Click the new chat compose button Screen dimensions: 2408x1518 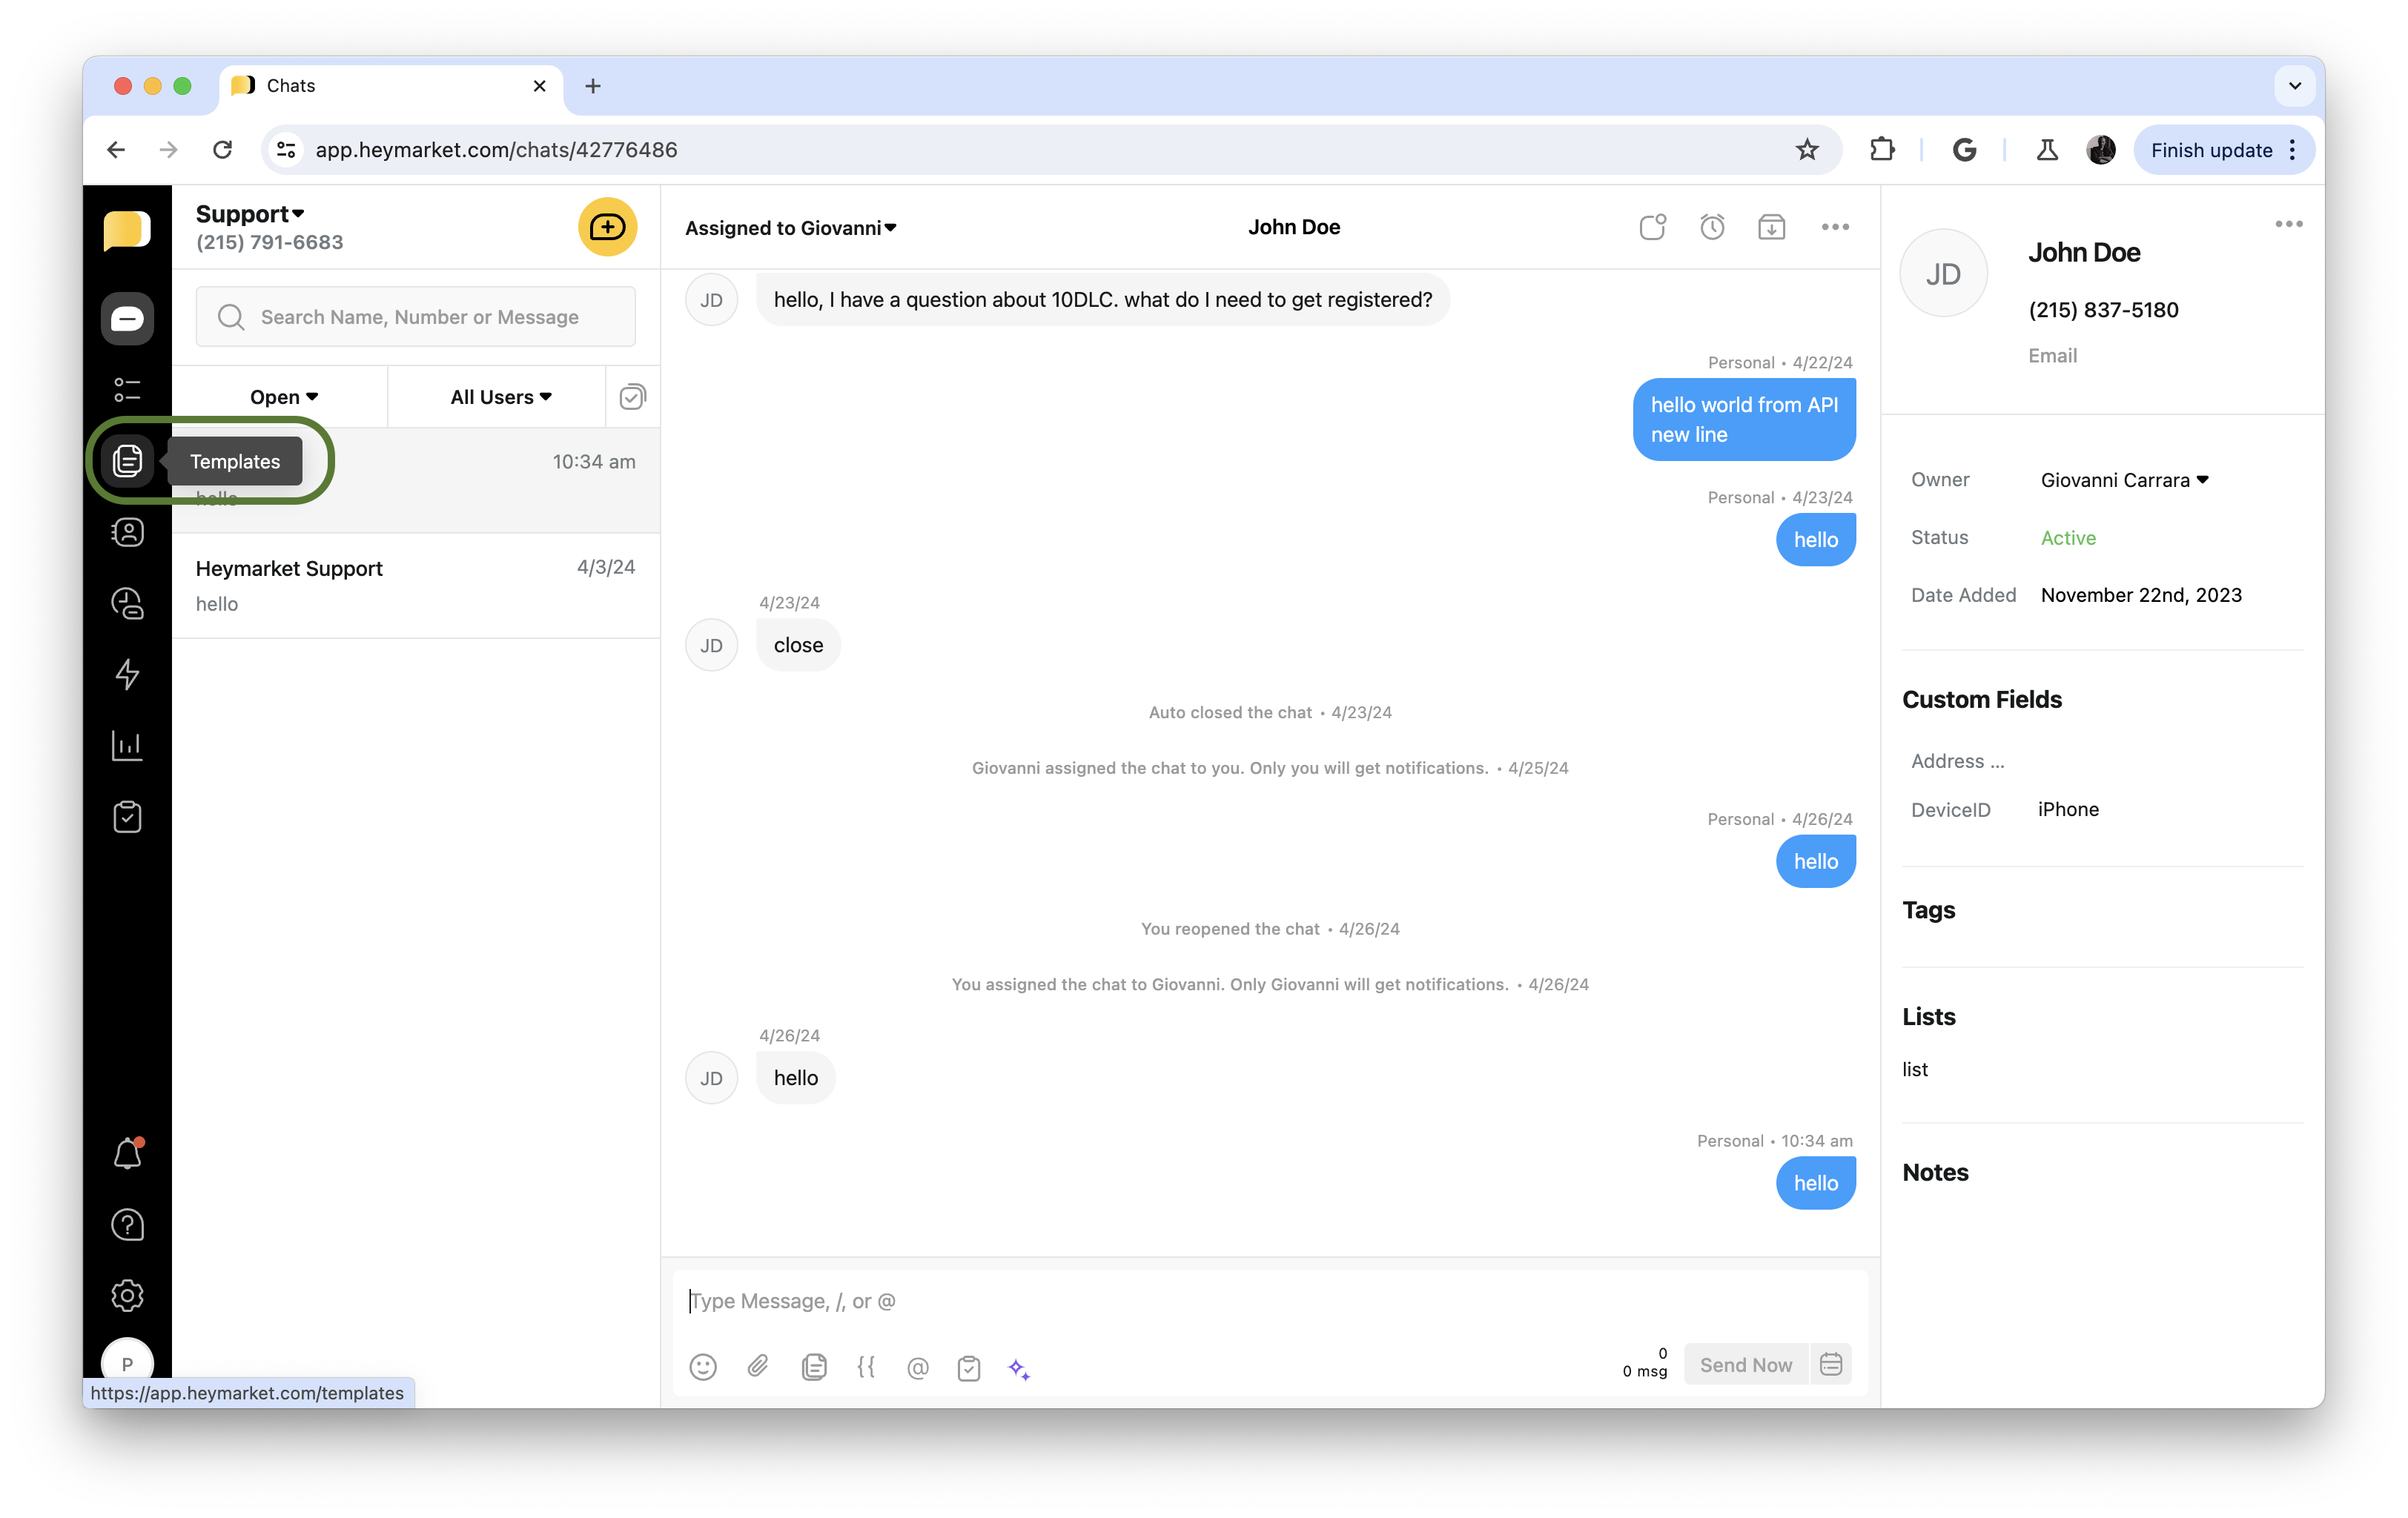[x=607, y=227]
